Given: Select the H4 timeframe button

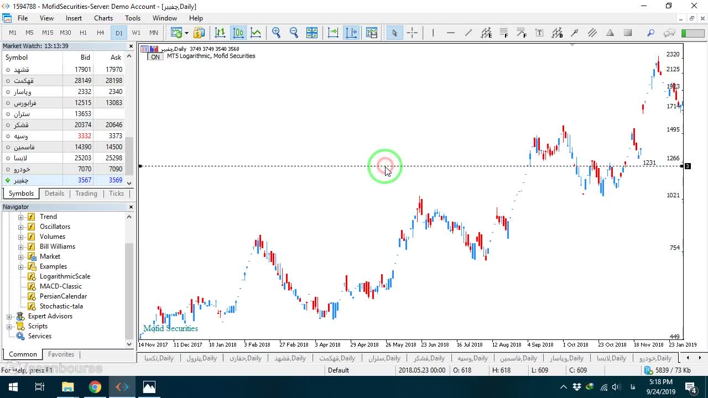Looking at the screenshot, I should 101,33.
